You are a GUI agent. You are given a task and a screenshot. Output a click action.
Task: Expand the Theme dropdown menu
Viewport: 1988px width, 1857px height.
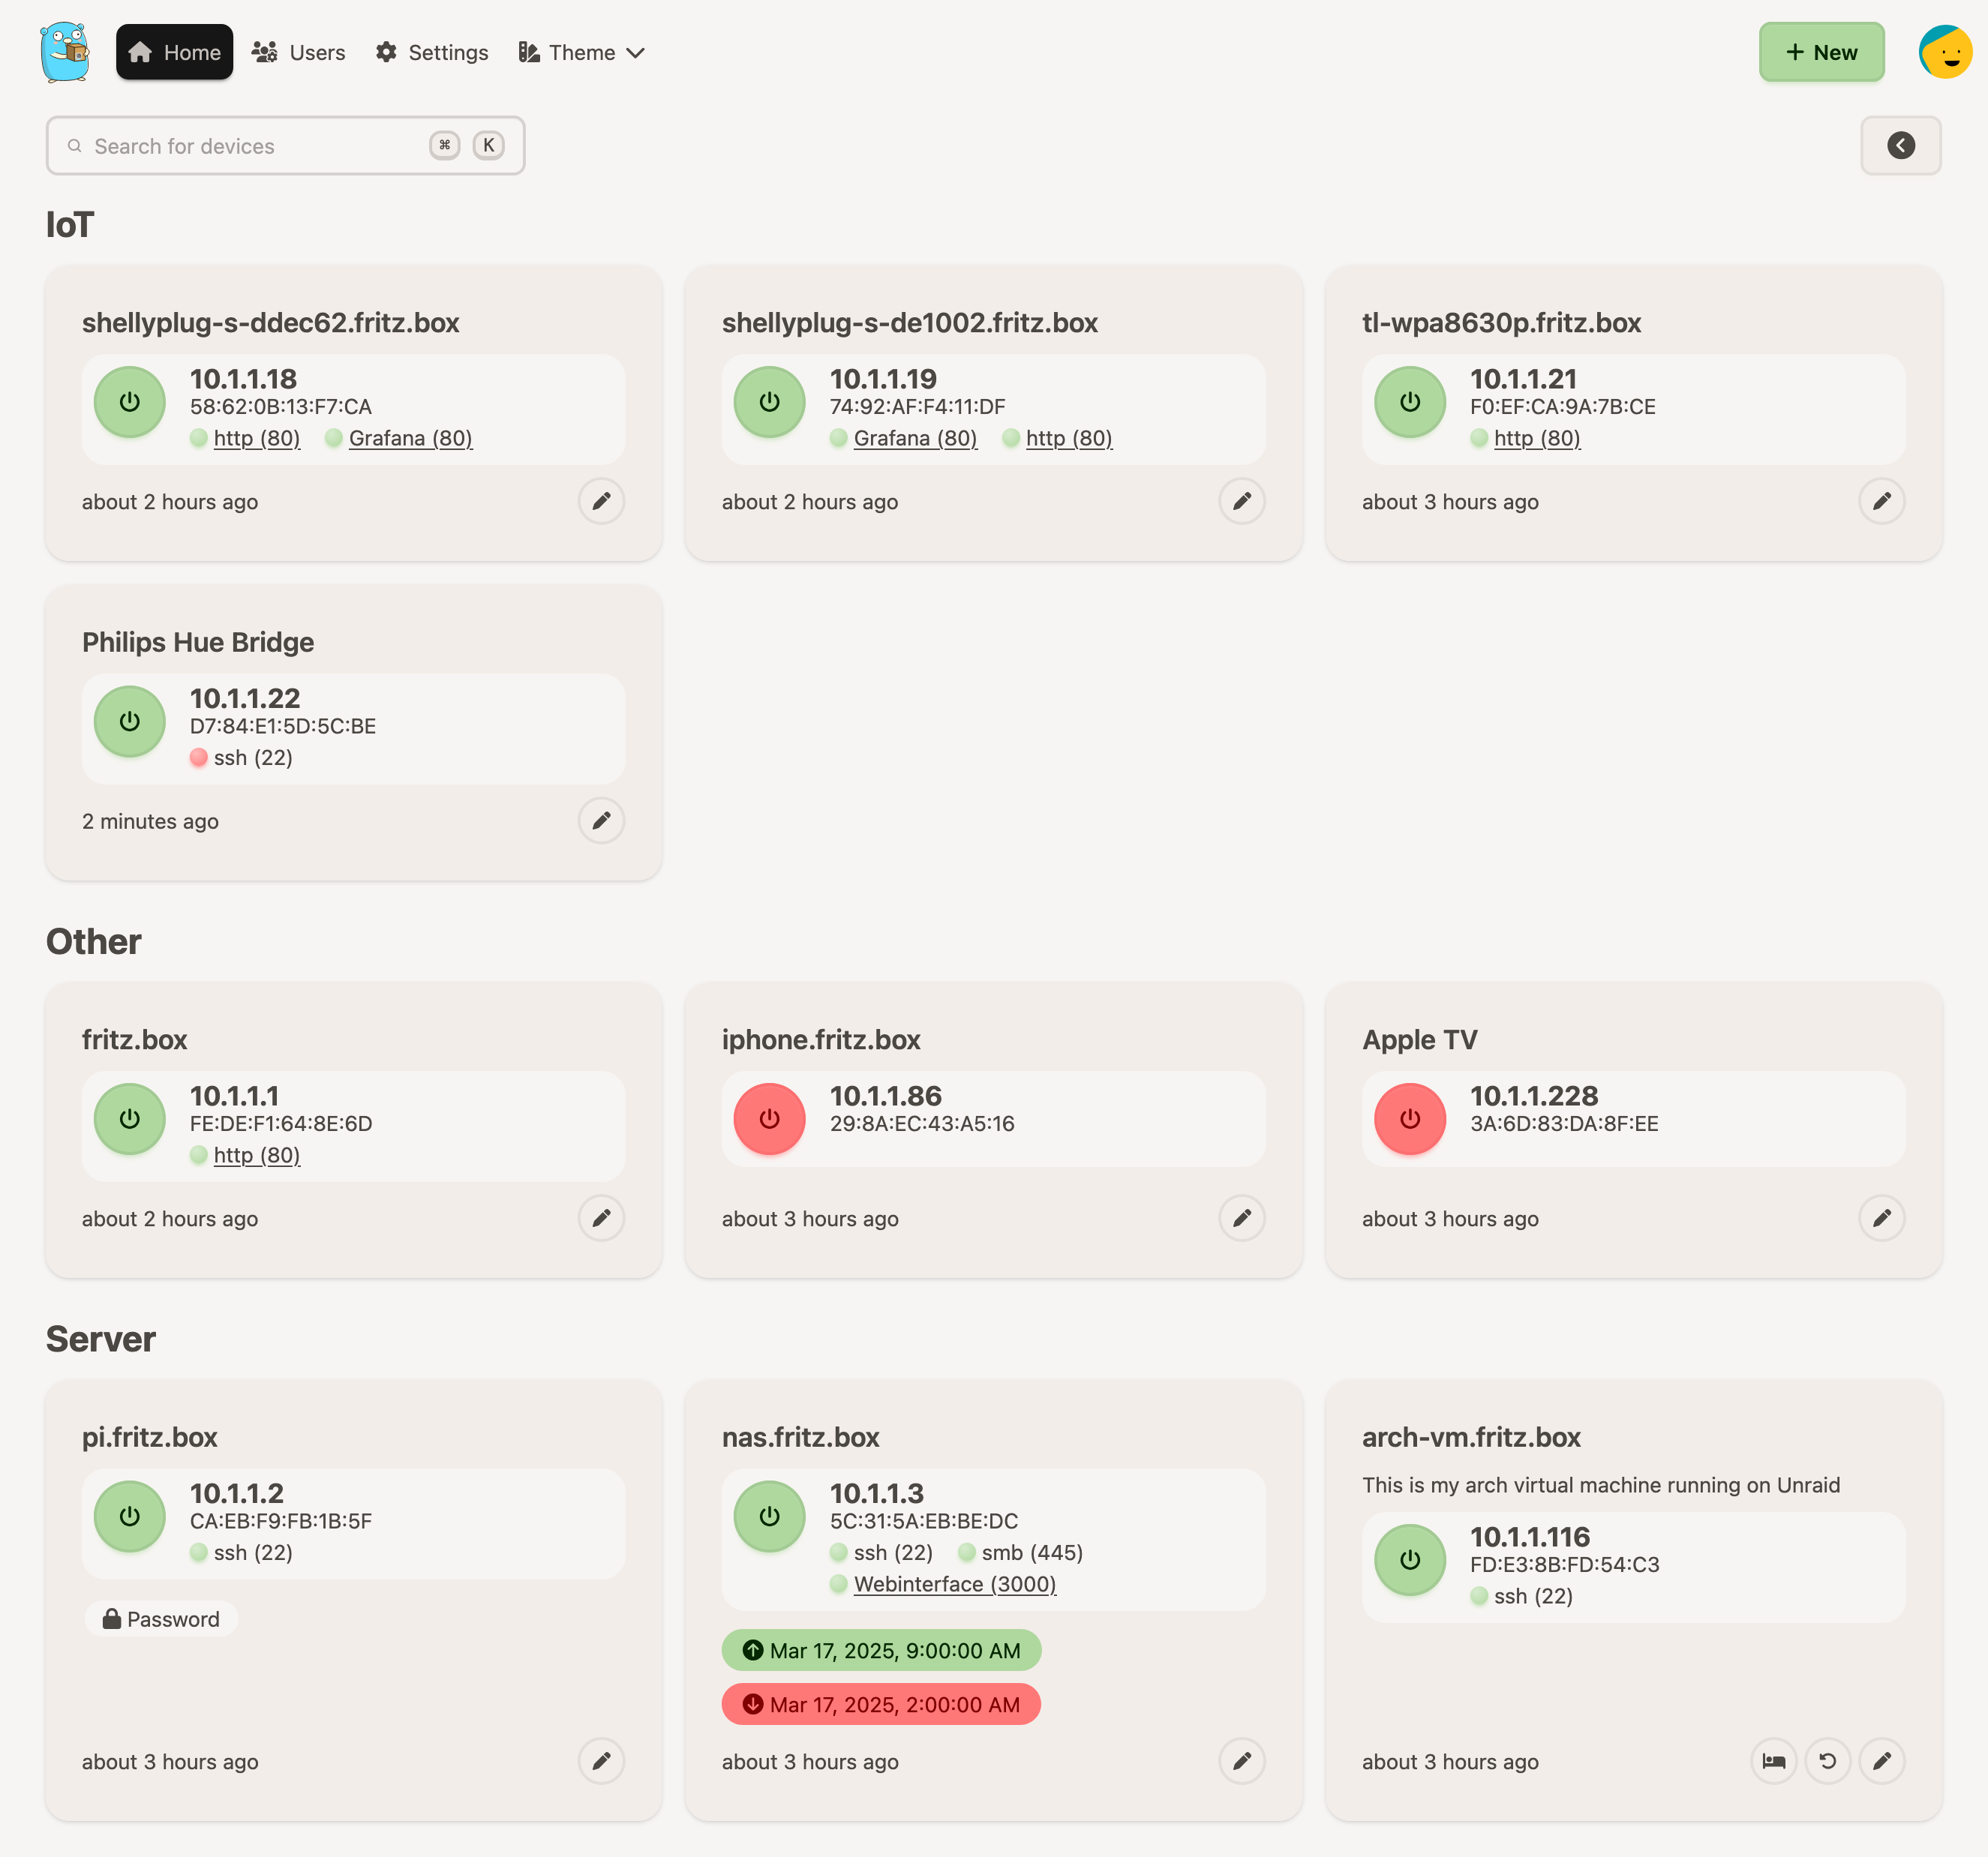coord(582,52)
